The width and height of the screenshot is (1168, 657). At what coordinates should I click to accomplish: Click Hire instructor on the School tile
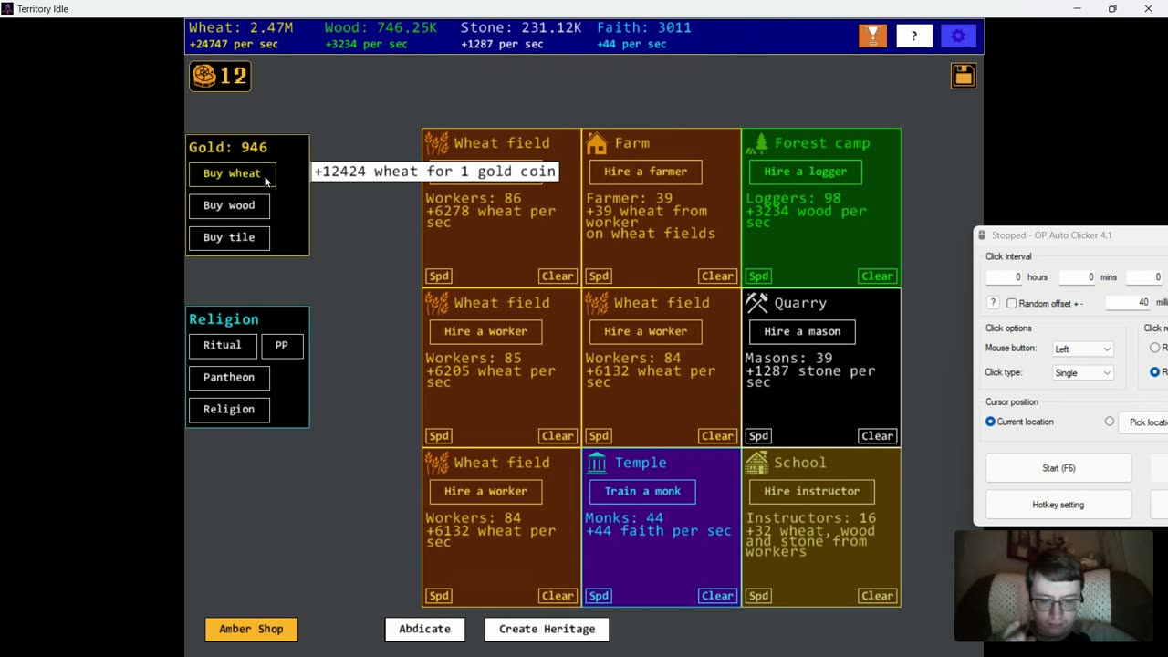tap(811, 491)
